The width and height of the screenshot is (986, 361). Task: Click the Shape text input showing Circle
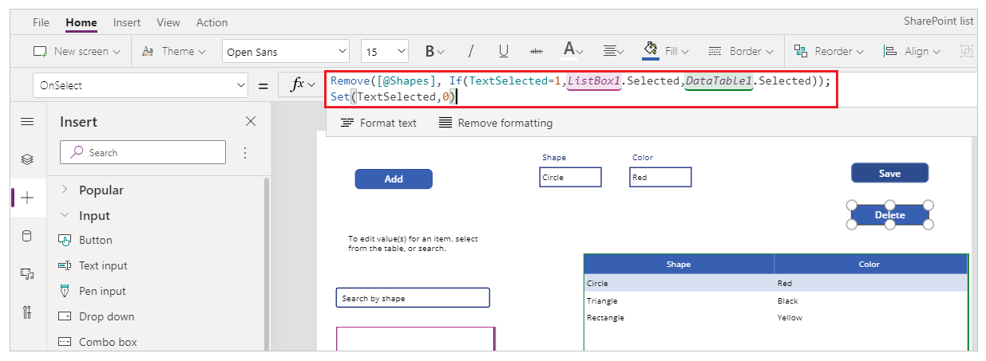pos(570,177)
